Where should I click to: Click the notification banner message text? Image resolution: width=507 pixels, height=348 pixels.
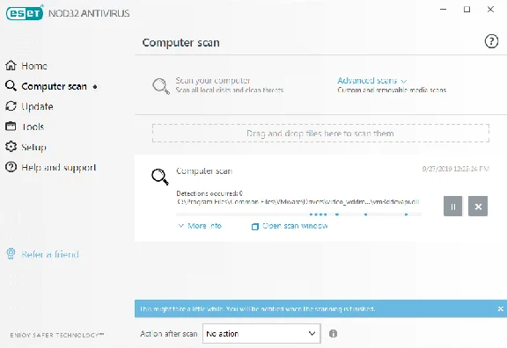(258, 309)
